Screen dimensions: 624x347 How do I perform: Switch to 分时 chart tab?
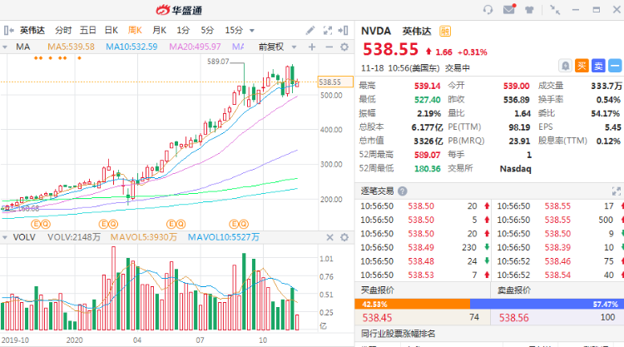click(63, 30)
